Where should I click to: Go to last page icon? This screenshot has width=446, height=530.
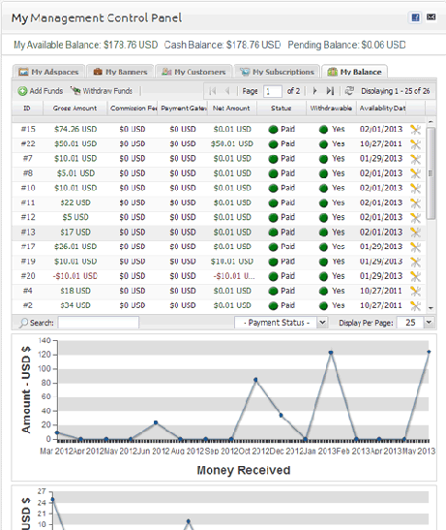pyautogui.click(x=330, y=91)
